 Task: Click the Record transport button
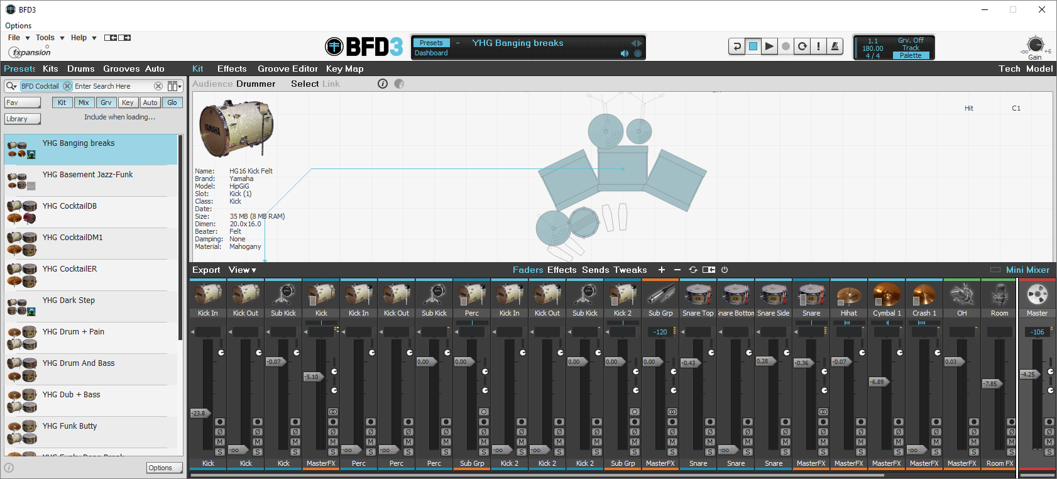[786, 47]
